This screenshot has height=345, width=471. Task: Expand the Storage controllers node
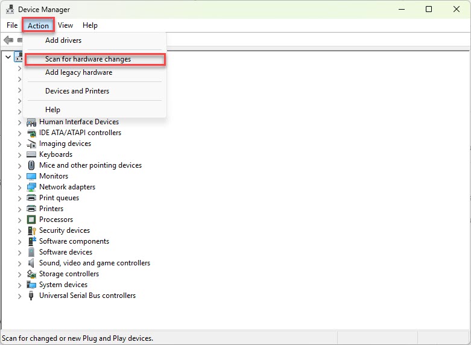click(x=19, y=274)
